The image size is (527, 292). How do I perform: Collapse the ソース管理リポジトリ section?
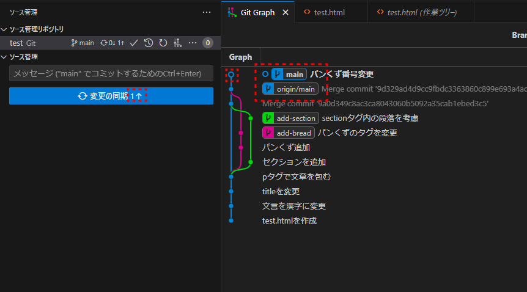pos(4,29)
